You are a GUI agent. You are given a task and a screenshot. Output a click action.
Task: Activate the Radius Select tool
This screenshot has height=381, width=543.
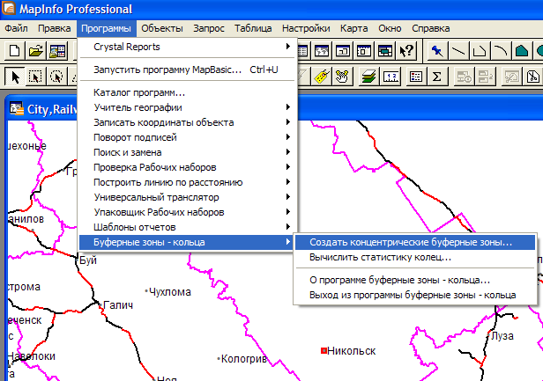tap(56, 76)
